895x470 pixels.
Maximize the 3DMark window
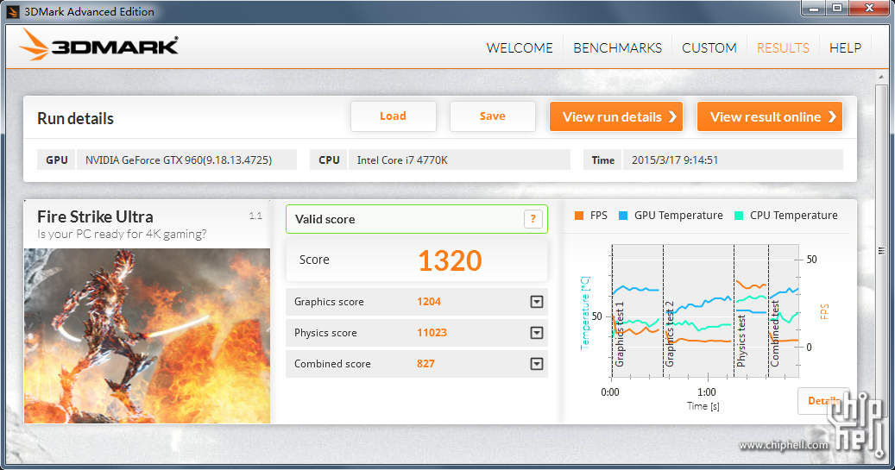point(837,9)
